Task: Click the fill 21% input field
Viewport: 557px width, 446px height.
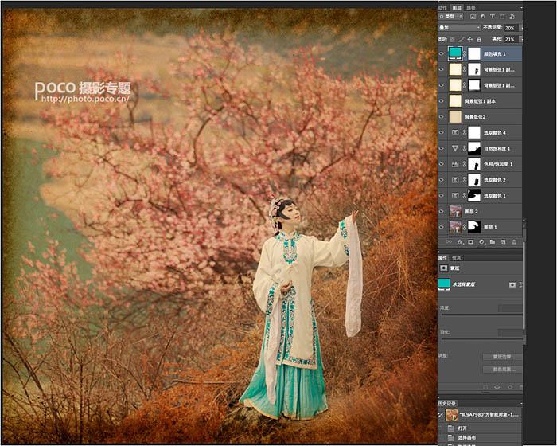Action: pos(511,40)
